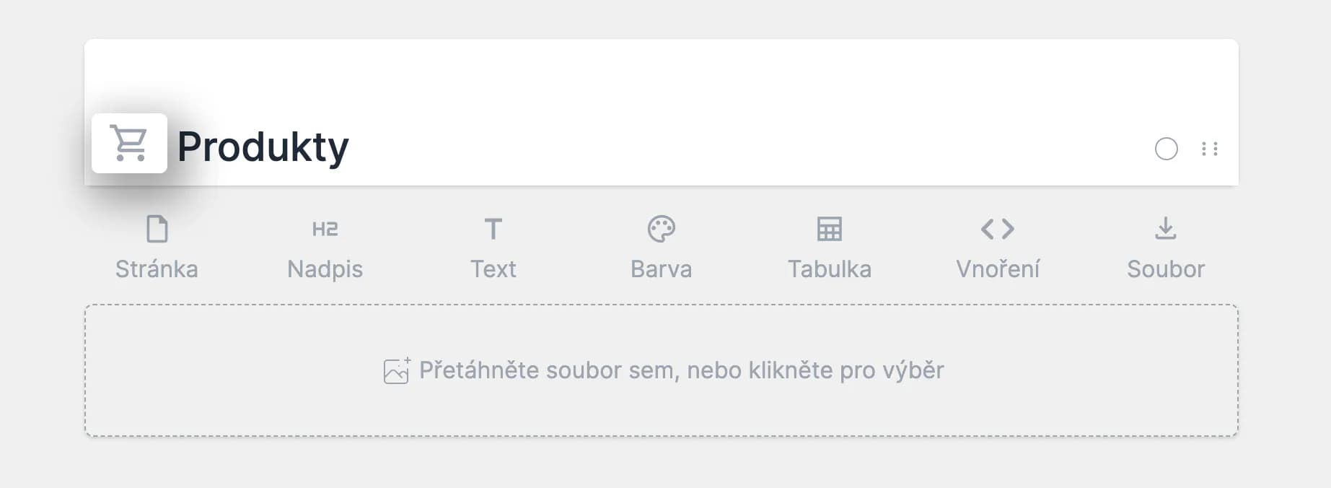Image resolution: width=1331 pixels, height=488 pixels.
Task: Click the "Přetáhněte soubor sem" upload text
Action: point(681,370)
